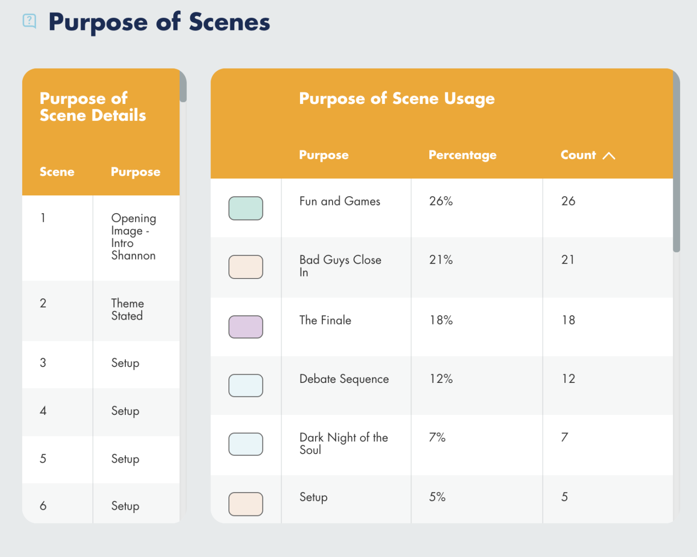
Task: Select the Bad Guys Close In swatch
Action: 246,267
